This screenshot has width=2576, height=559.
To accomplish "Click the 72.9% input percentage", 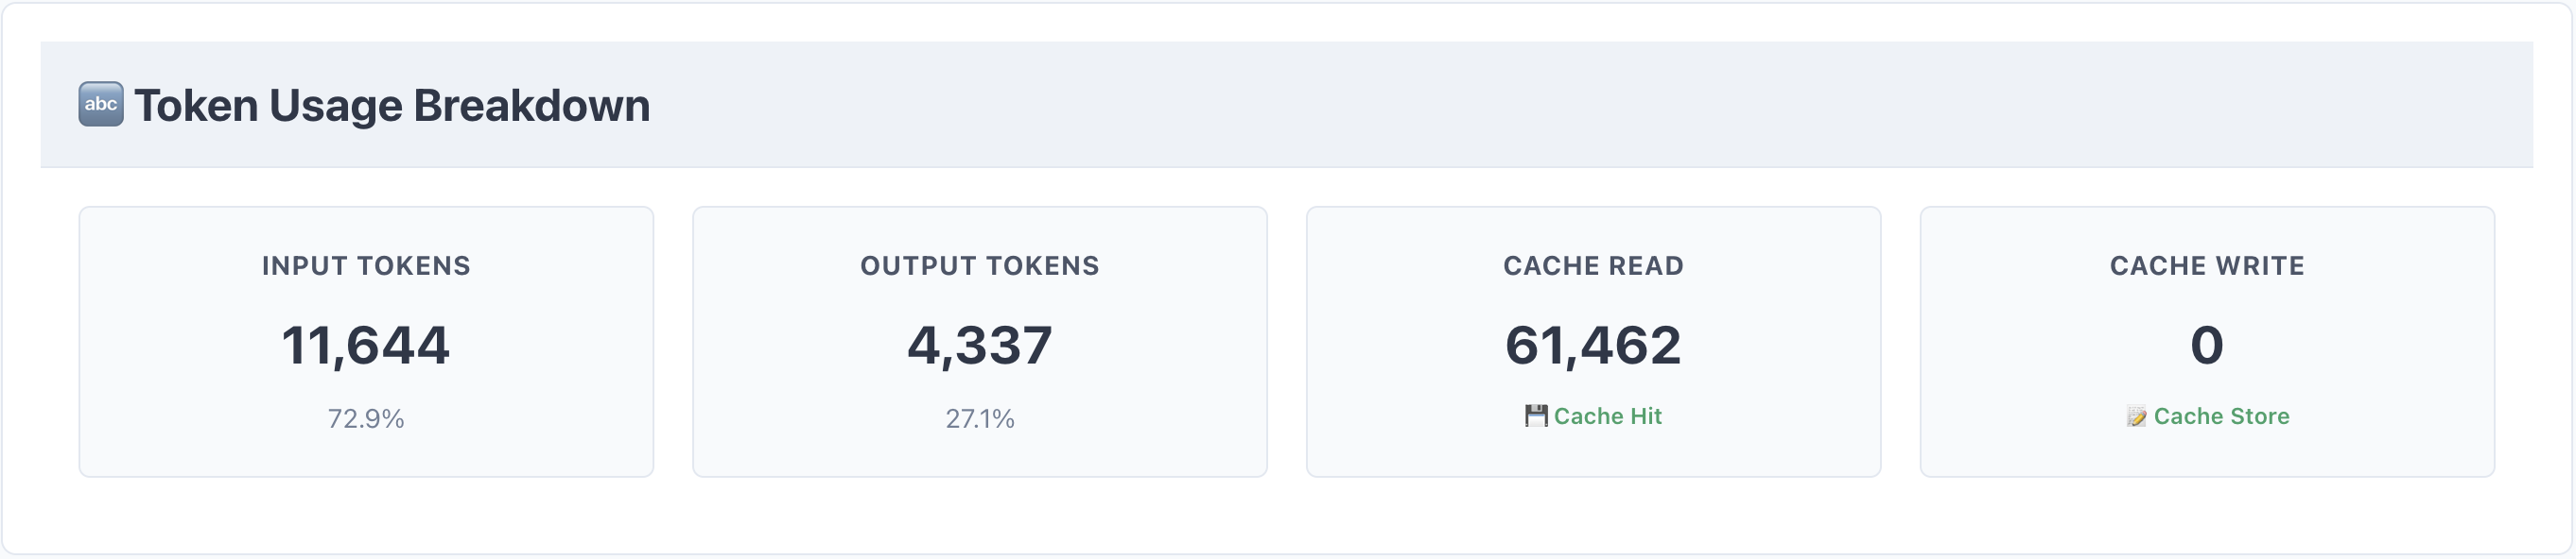I will pyautogui.click(x=366, y=418).
